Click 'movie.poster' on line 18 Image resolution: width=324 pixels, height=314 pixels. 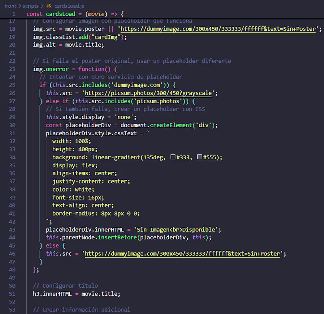pyautogui.click(x=85, y=29)
